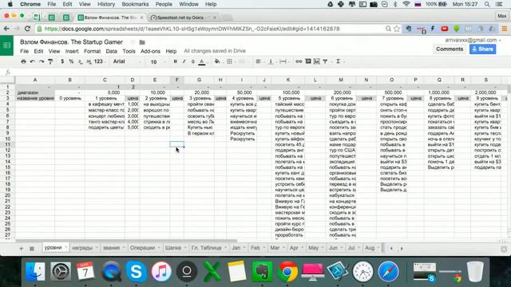This screenshot has height=287, width=511.
Task: Go back in Chrome
Action: tap(6, 29)
